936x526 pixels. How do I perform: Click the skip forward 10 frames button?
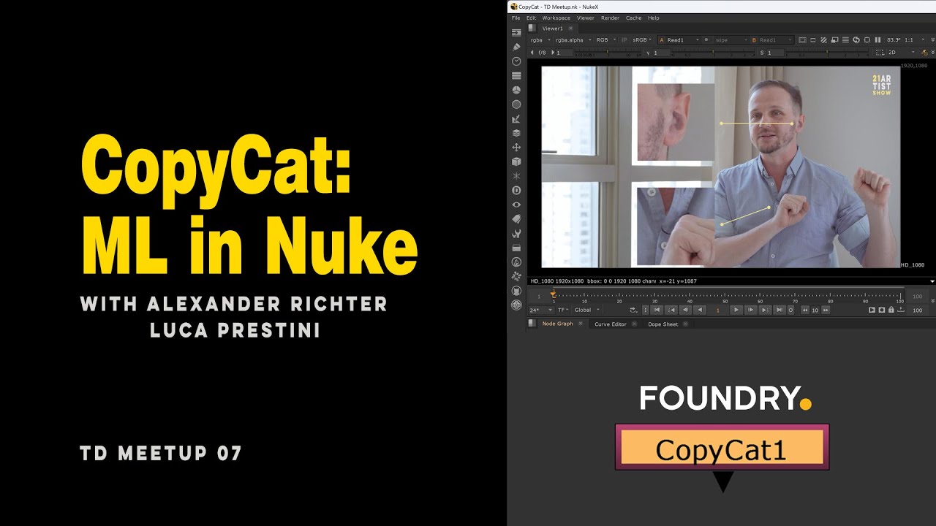[x=826, y=310]
